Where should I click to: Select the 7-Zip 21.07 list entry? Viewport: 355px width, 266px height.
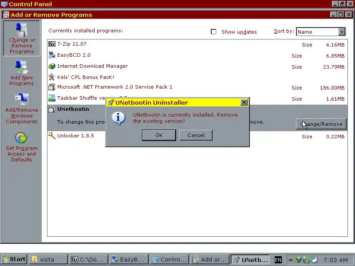click(x=197, y=44)
